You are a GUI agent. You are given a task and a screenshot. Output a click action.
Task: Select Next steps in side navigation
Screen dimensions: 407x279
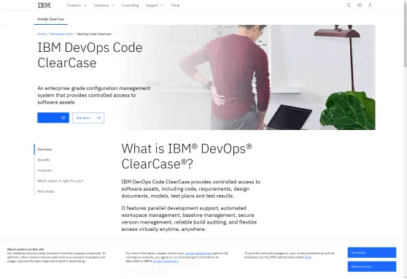click(46, 191)
